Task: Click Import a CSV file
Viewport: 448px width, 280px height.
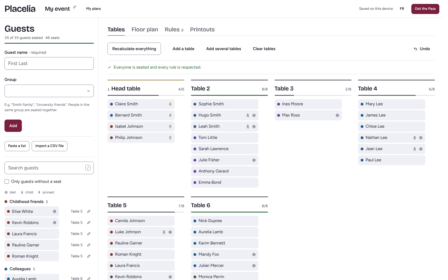Action: pos(50,146)
